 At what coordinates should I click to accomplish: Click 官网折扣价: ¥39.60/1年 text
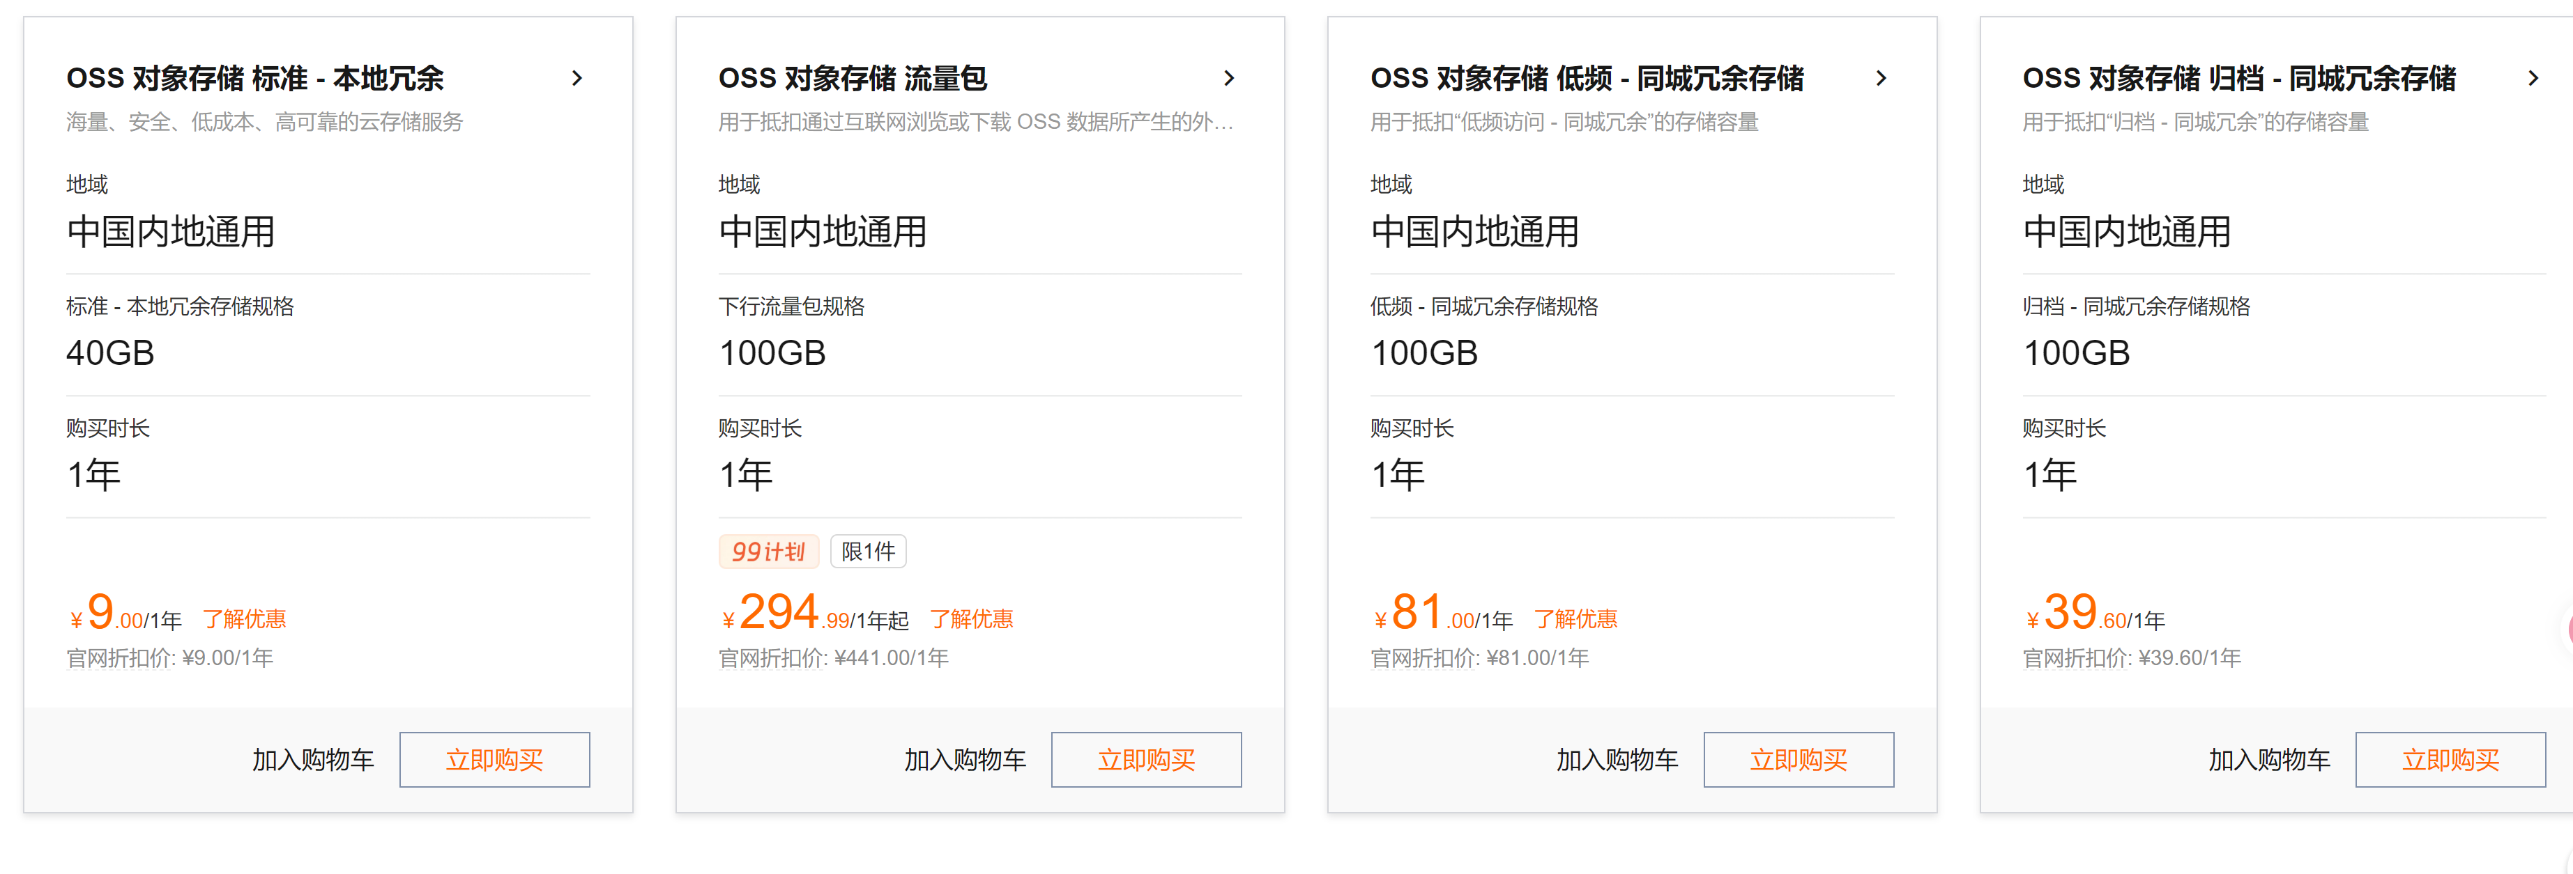(2132, 657)
